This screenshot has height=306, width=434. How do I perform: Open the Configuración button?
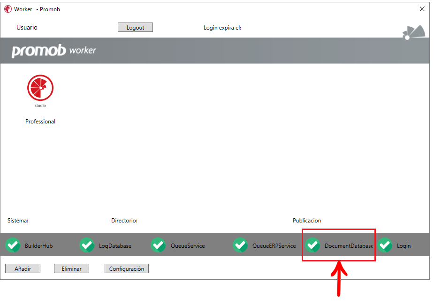pyautogui.click(x=127, y=268)
